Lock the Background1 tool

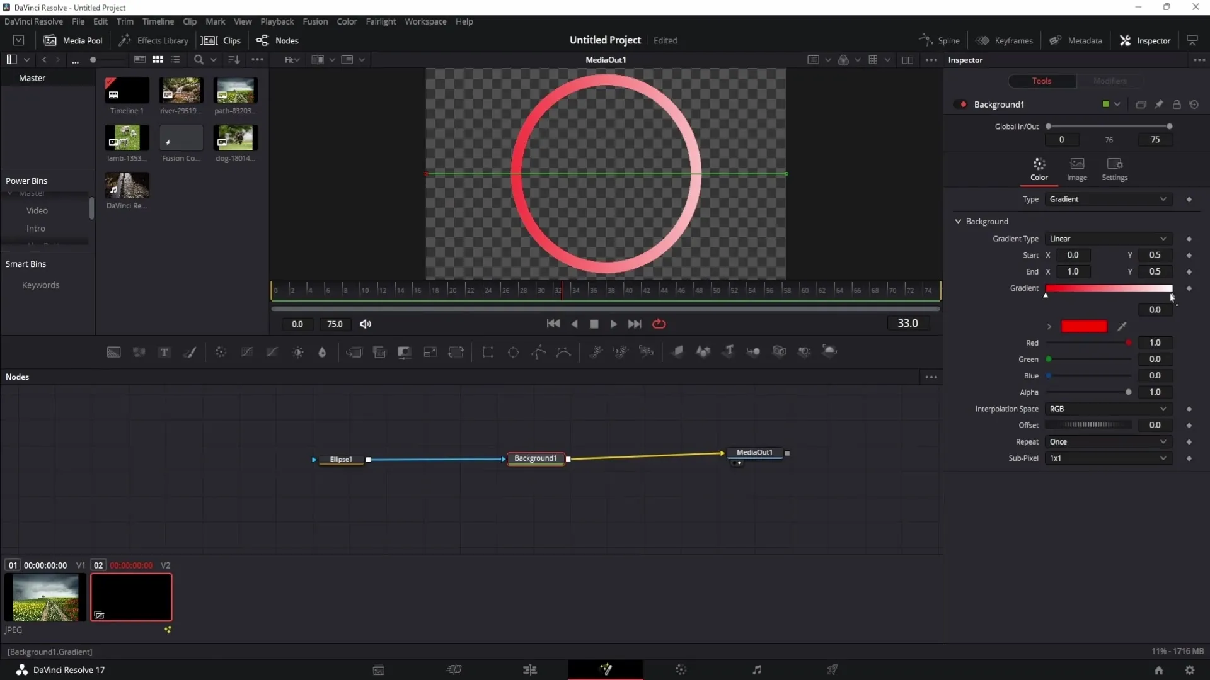click(1177, 105)
